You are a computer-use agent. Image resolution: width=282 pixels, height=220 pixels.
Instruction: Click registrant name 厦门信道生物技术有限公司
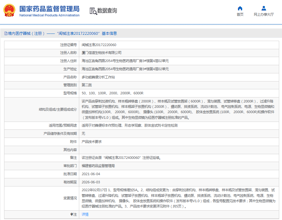[x=102, y=53]
